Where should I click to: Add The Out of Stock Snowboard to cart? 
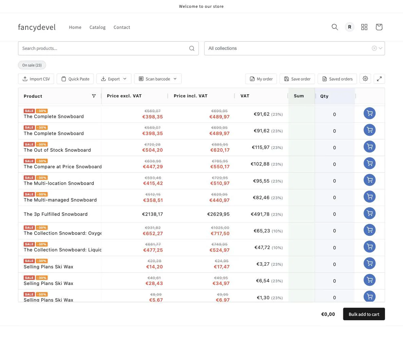coord(369,147)
